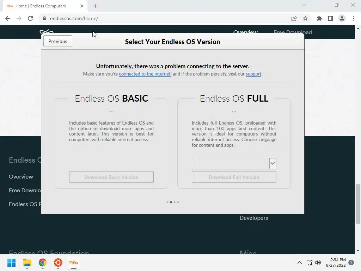This screenshot has width=361, height=271.
Task: Open the support link
Action: click(x=253, y=74)
